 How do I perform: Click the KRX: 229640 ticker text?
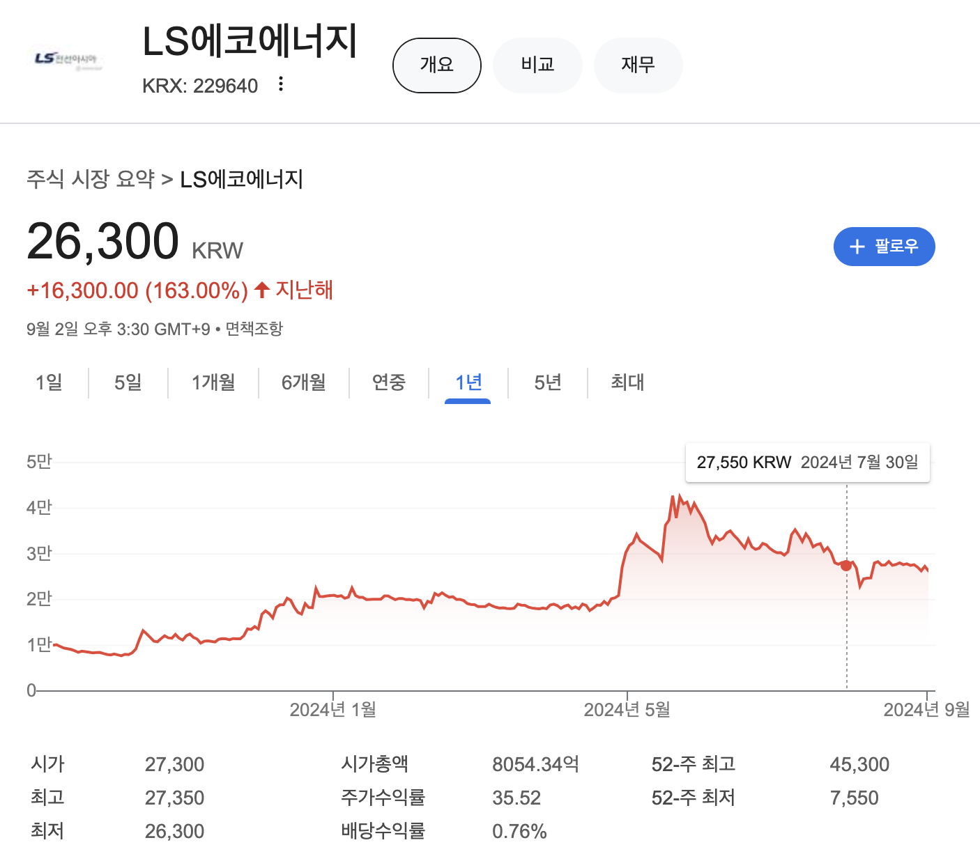[200, 86]
